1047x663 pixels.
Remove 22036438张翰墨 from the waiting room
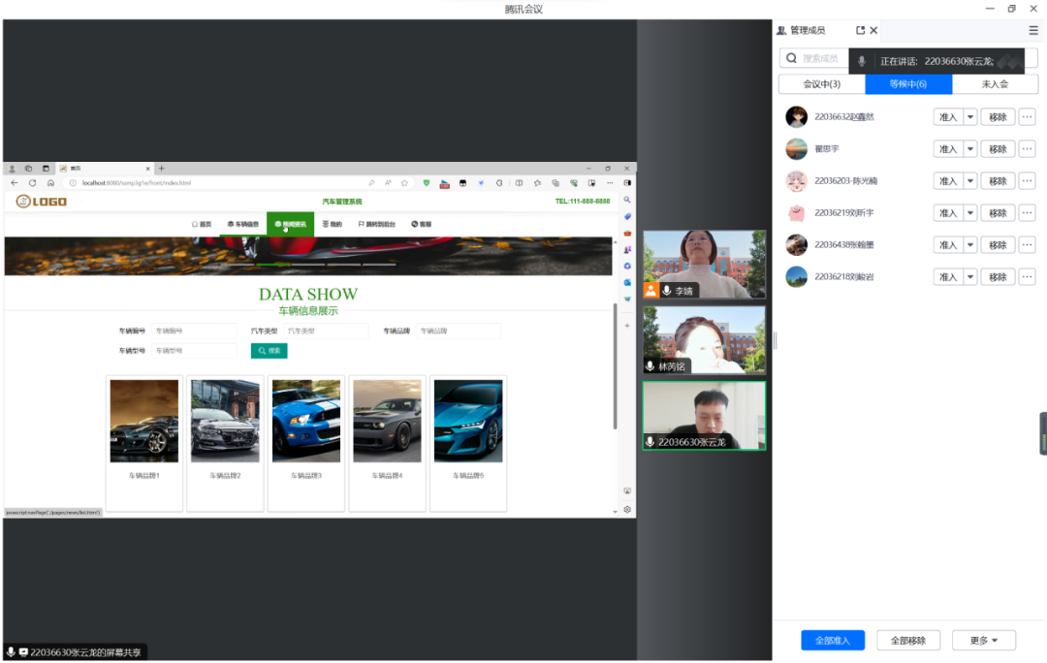[x=998, y=245]
